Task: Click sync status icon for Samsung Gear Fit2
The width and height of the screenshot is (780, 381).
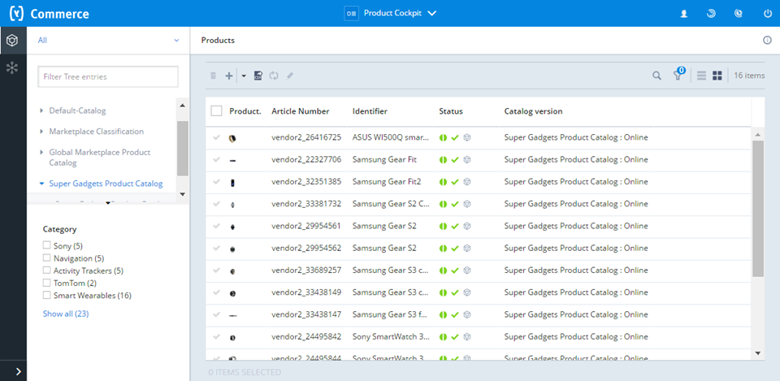Action: pos(444,182)
